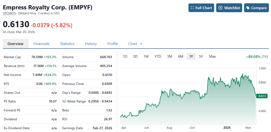
Task: Click the Full Chart expand icon
Action: 192,8
